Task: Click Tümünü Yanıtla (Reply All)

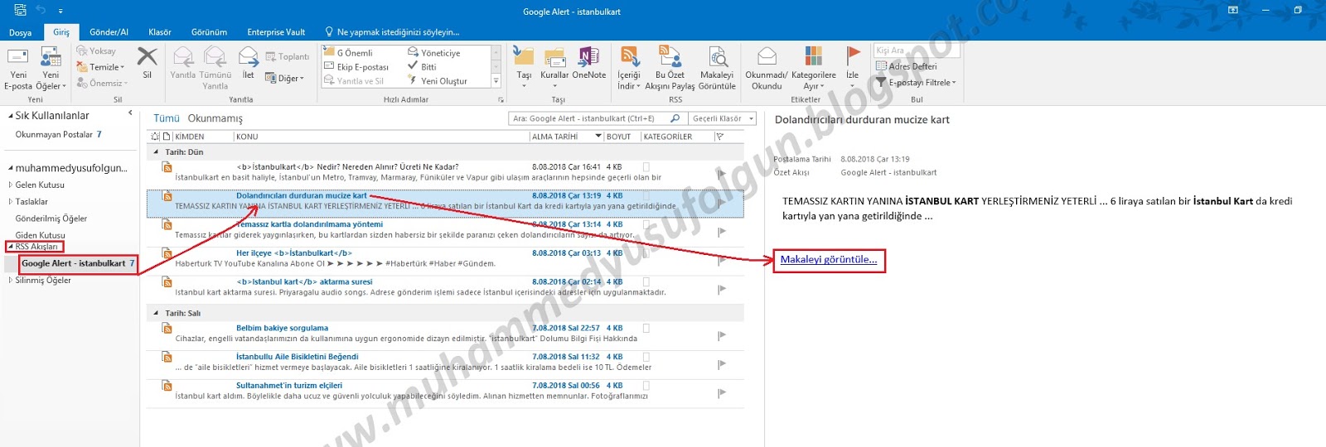Action: 215,68
